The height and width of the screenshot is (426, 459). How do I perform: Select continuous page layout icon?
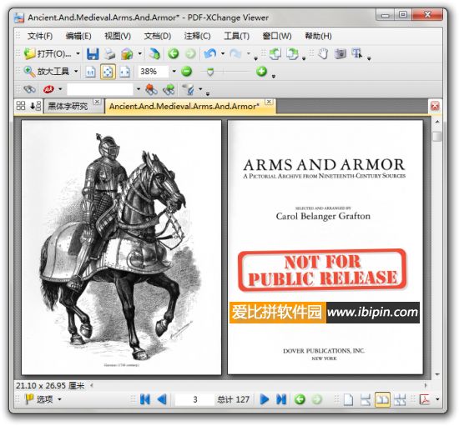(365, 399)
